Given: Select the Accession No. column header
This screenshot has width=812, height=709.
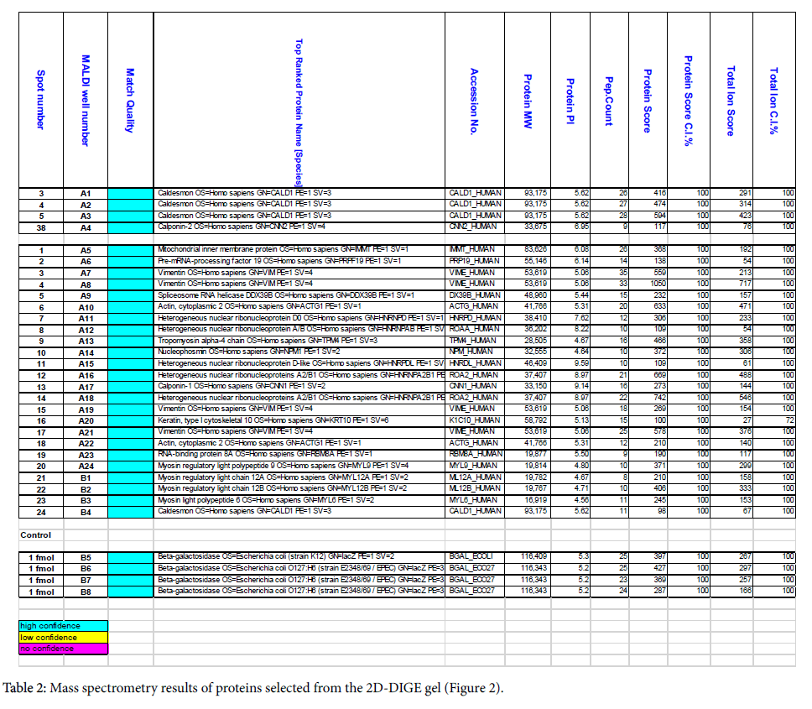Looking at the screenshot, I should tap(474, 101).
